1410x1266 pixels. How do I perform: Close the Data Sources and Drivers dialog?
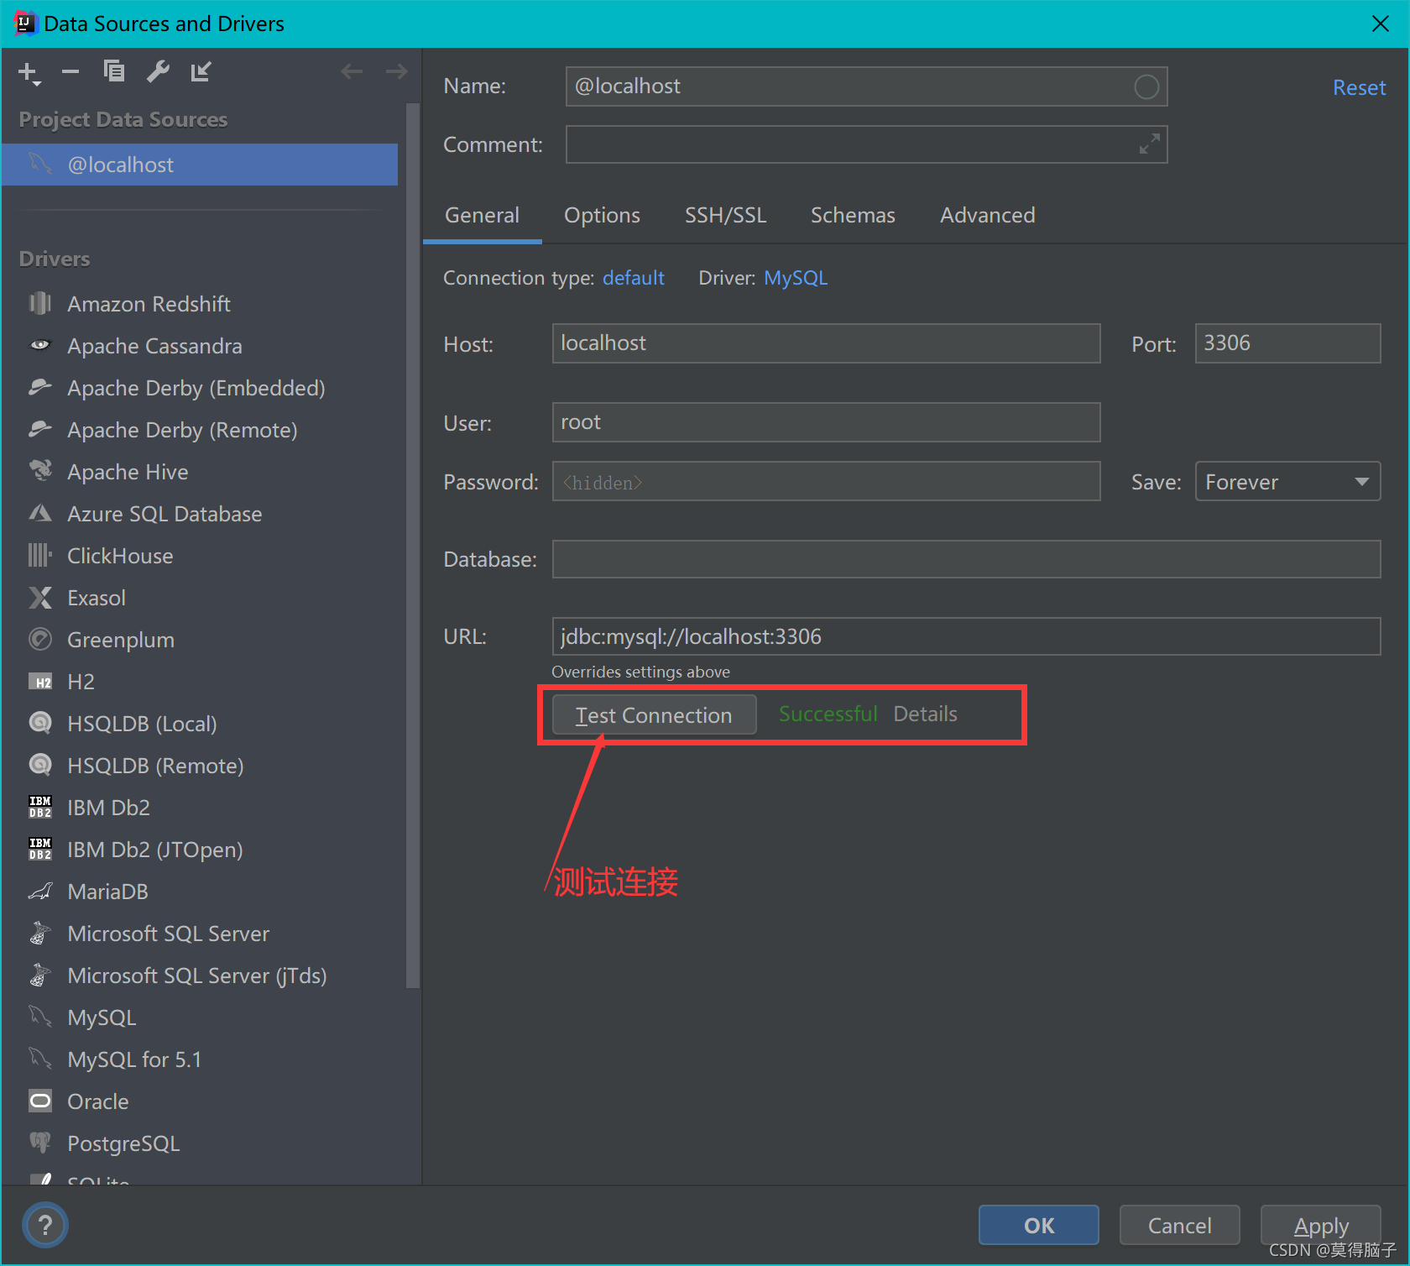pyautogui.click(x=1381, y=24)
